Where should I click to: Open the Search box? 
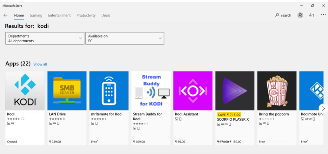coord(283,15)
